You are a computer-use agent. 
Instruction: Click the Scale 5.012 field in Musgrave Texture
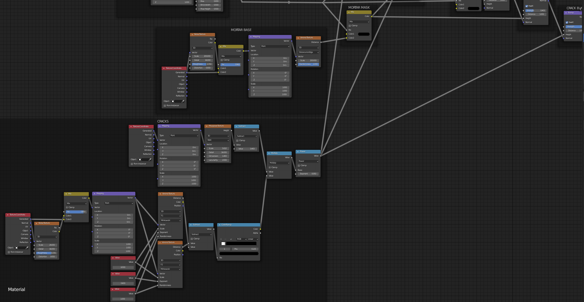(218, 149)
